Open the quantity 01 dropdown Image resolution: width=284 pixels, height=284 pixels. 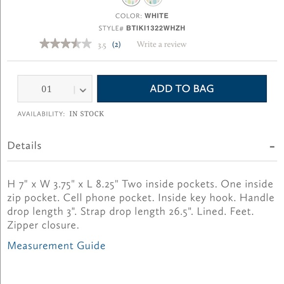click(x=55, y=89)
